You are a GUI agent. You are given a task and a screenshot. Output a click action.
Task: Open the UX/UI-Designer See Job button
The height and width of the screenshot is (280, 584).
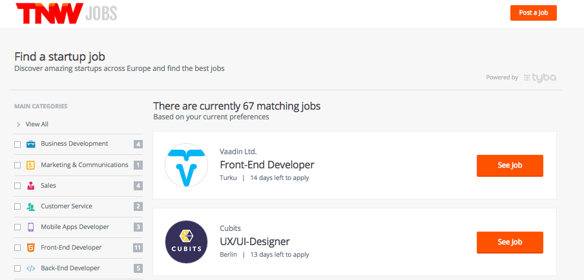click(x=510, y=242)
